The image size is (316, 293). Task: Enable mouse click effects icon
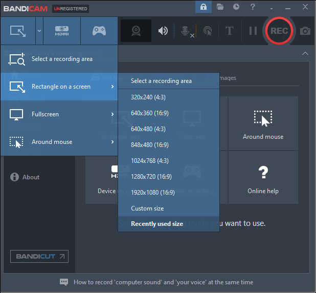pos(208,31)
